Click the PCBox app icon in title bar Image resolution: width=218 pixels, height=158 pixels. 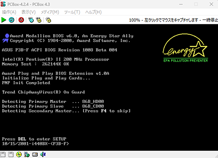(3, 4)
